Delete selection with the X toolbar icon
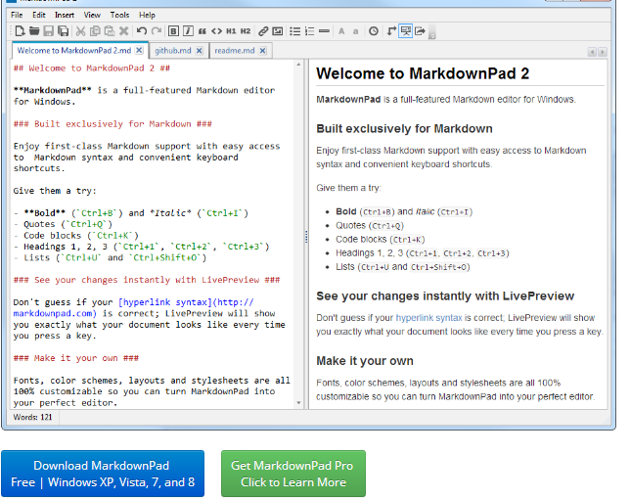This screenshot has height=499, width=630. (x=123, y=31)
